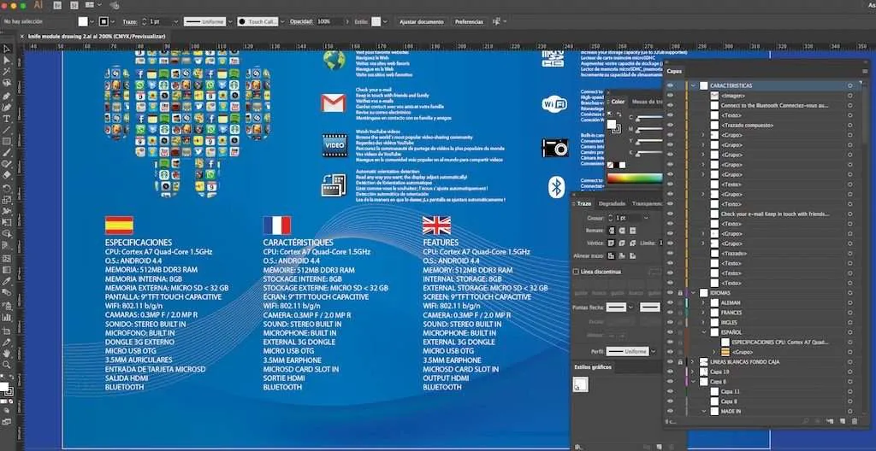Viewport: 876px width, 451px height.
Task: Open the Perfil Uniforme dropdown in Trazo panel
Action: pos(653,352)
